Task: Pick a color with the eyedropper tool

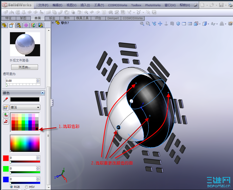Action: tap(6, 100)
